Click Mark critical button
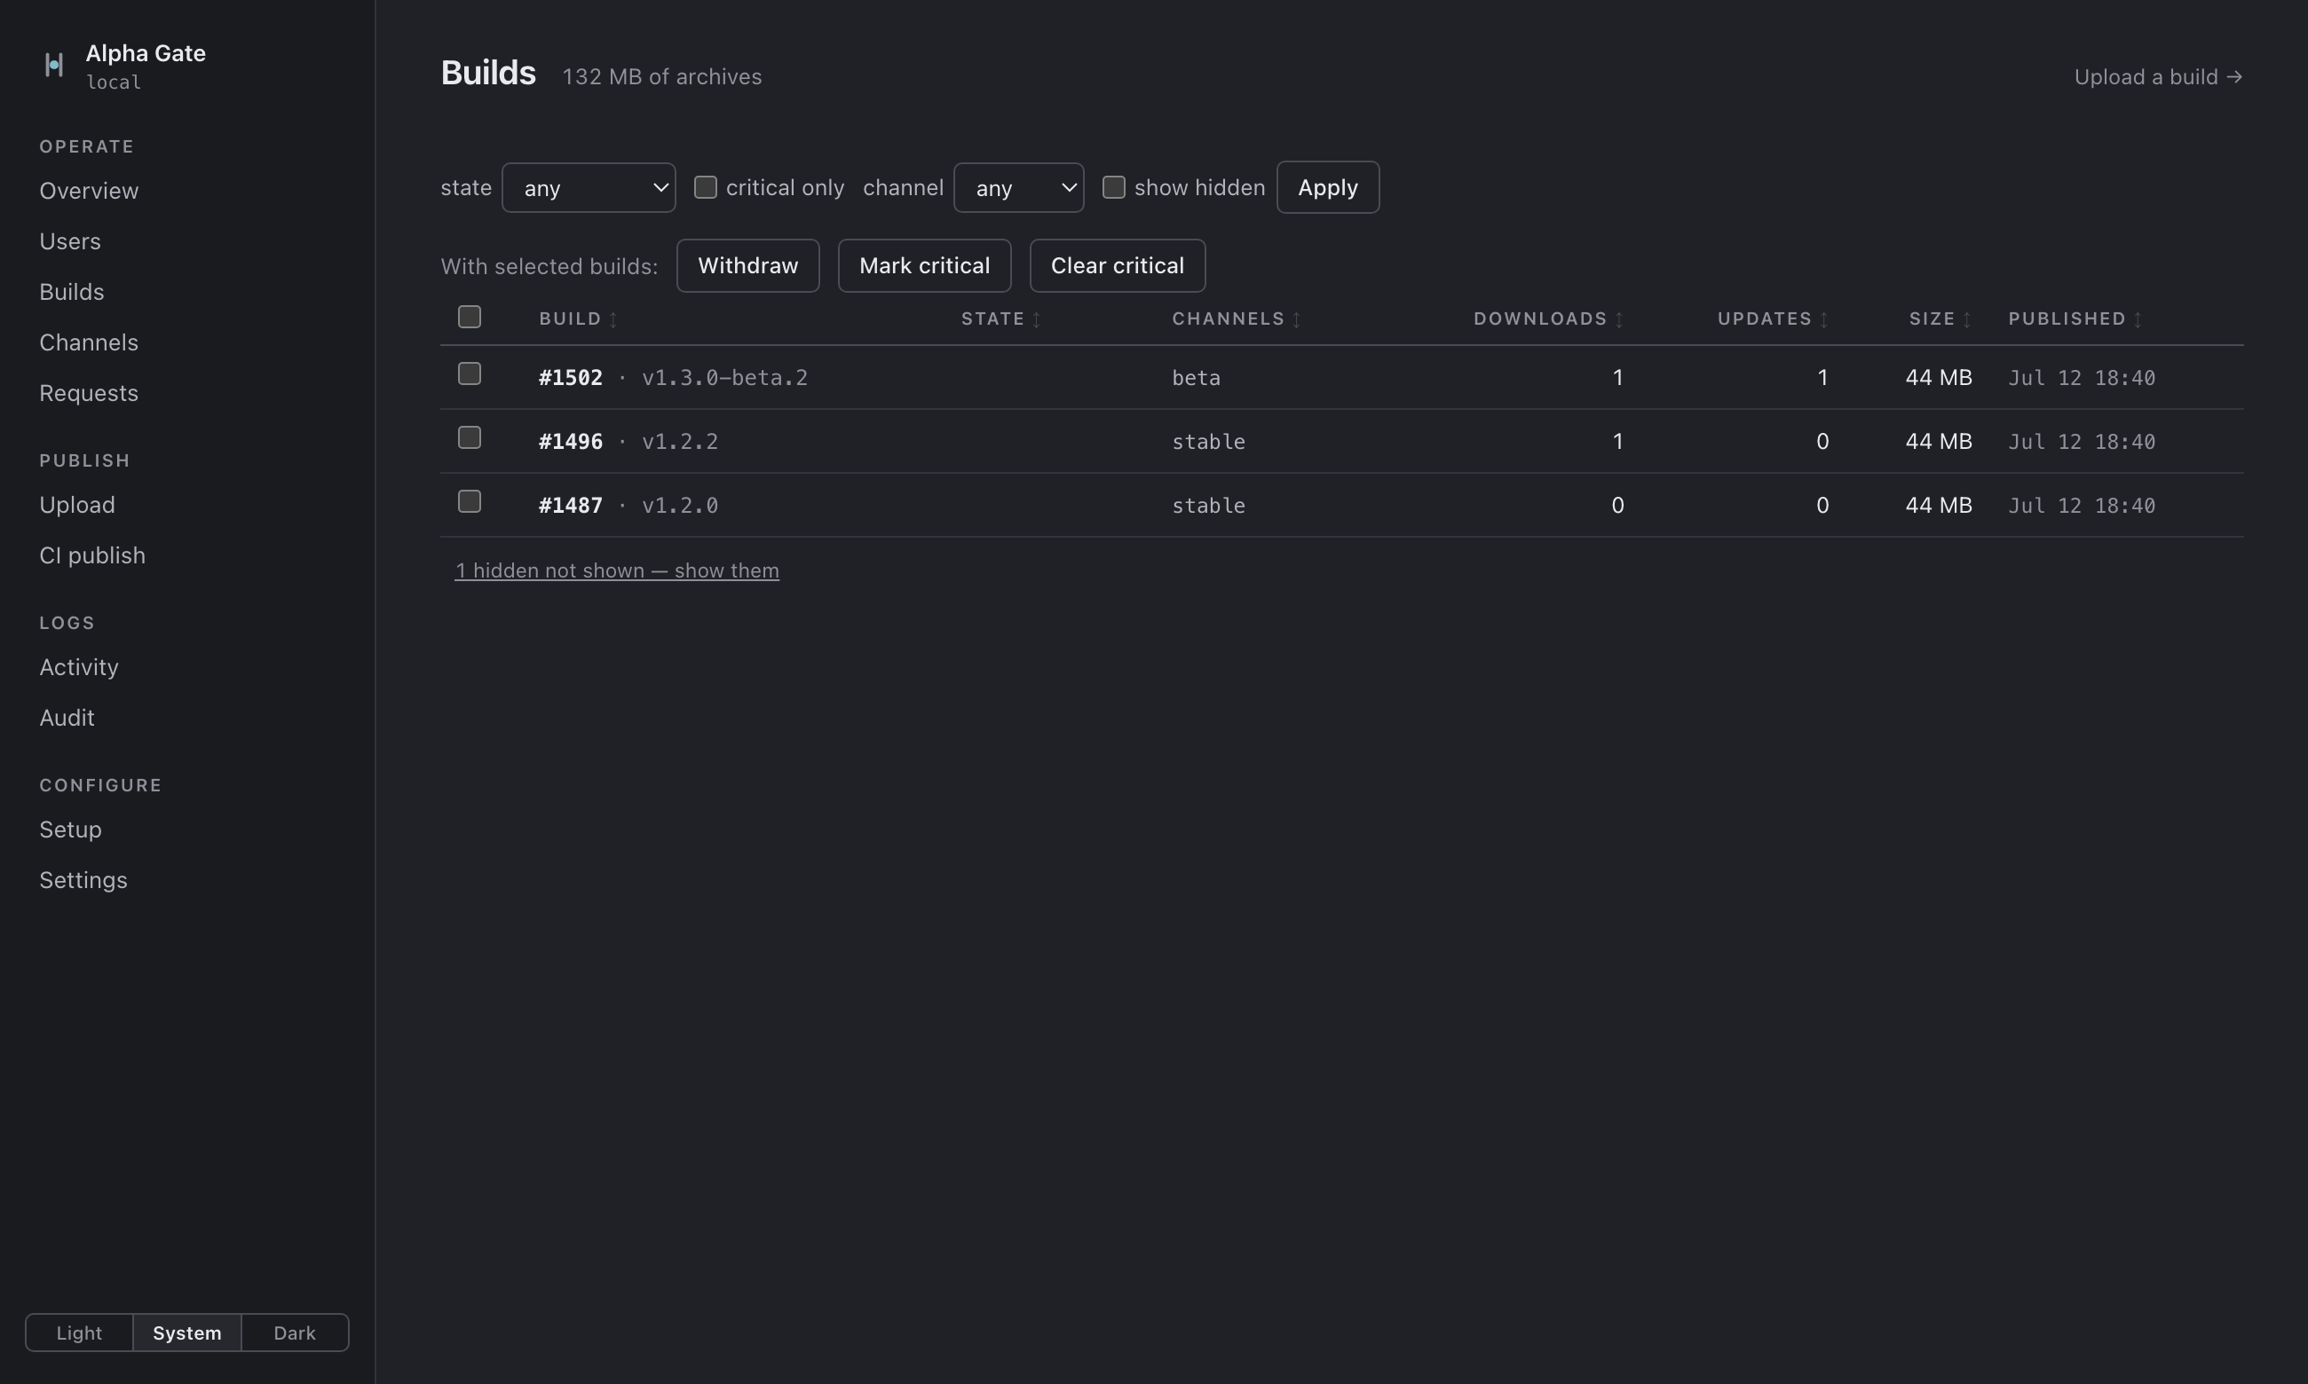2308x1384 pixels. coord(924,266)
